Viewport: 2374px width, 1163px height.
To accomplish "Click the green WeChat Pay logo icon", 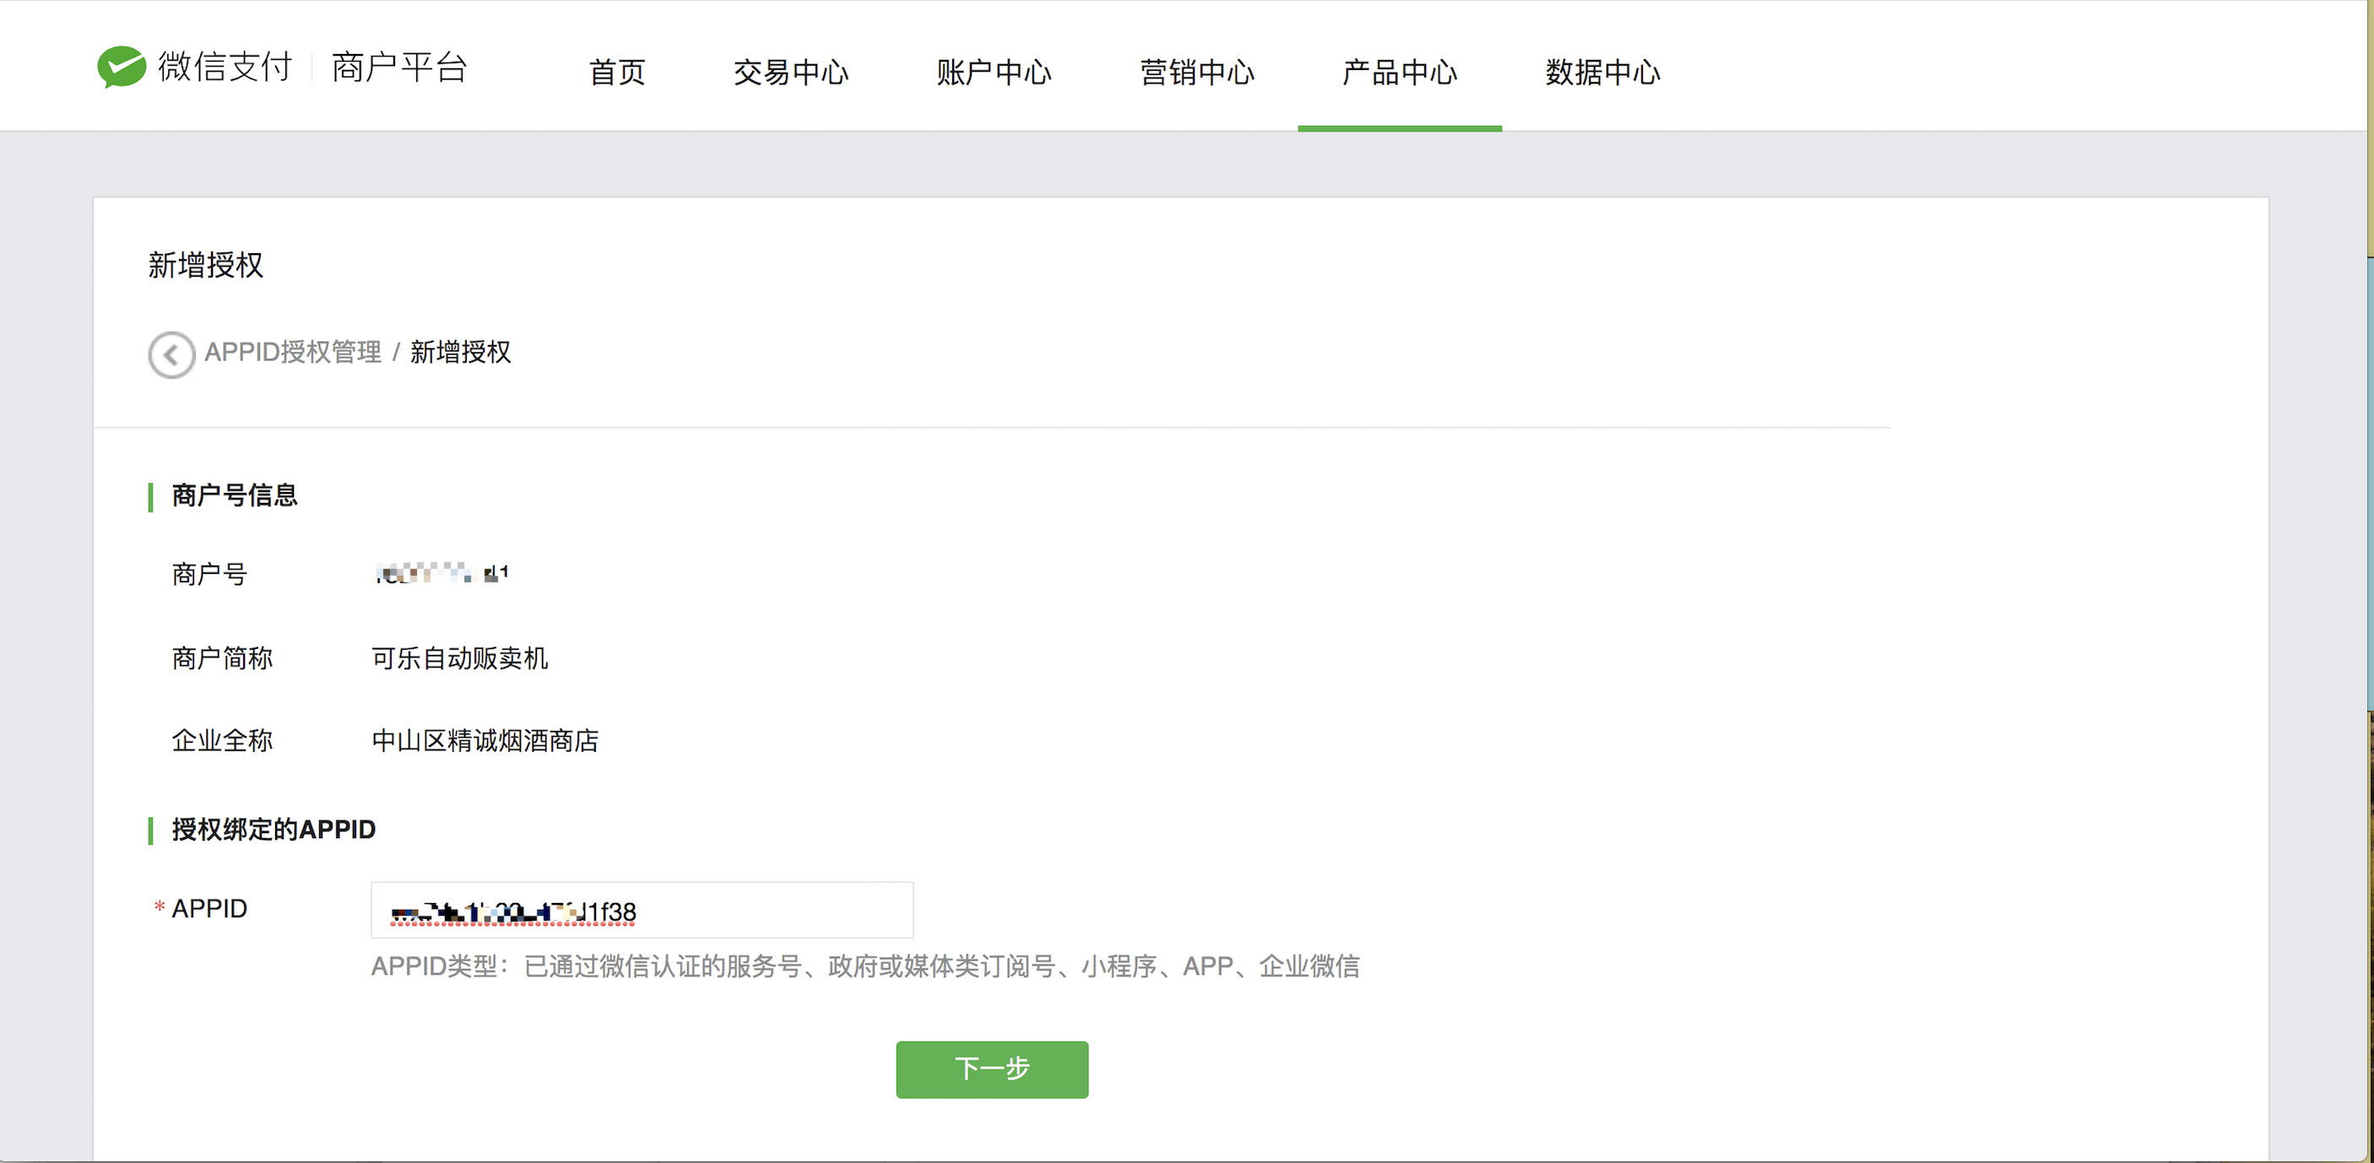I will [122, 68].
